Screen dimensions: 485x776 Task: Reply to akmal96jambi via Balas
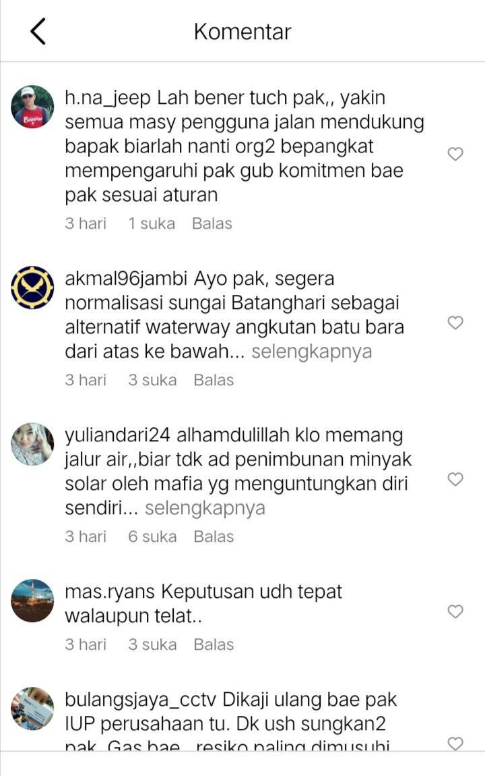[214, 380]
